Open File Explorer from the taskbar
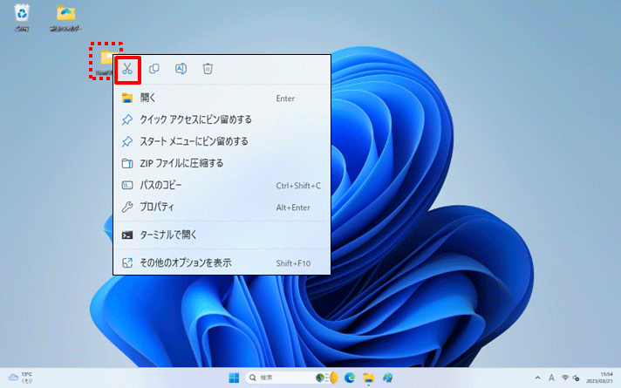This screenshot has width=621, height=388. click(369, 378)
